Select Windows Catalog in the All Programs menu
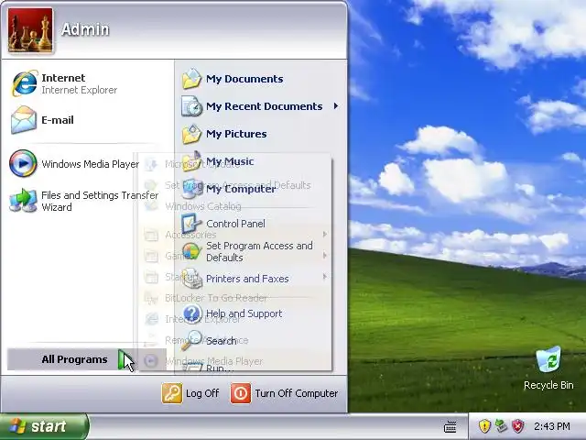This screenshot has width=586, height=440. (235, 206)
